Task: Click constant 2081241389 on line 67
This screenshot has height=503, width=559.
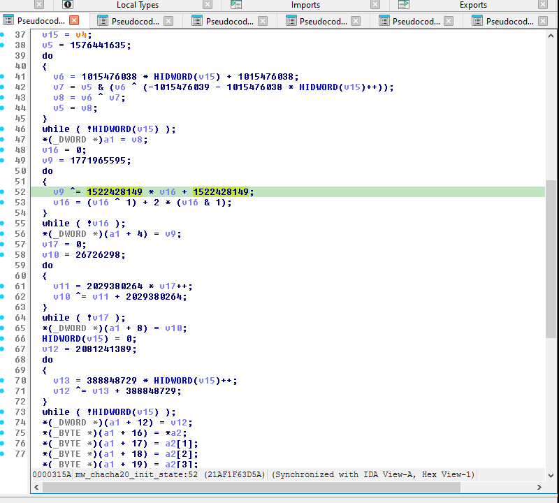Action: click(103, 349)
